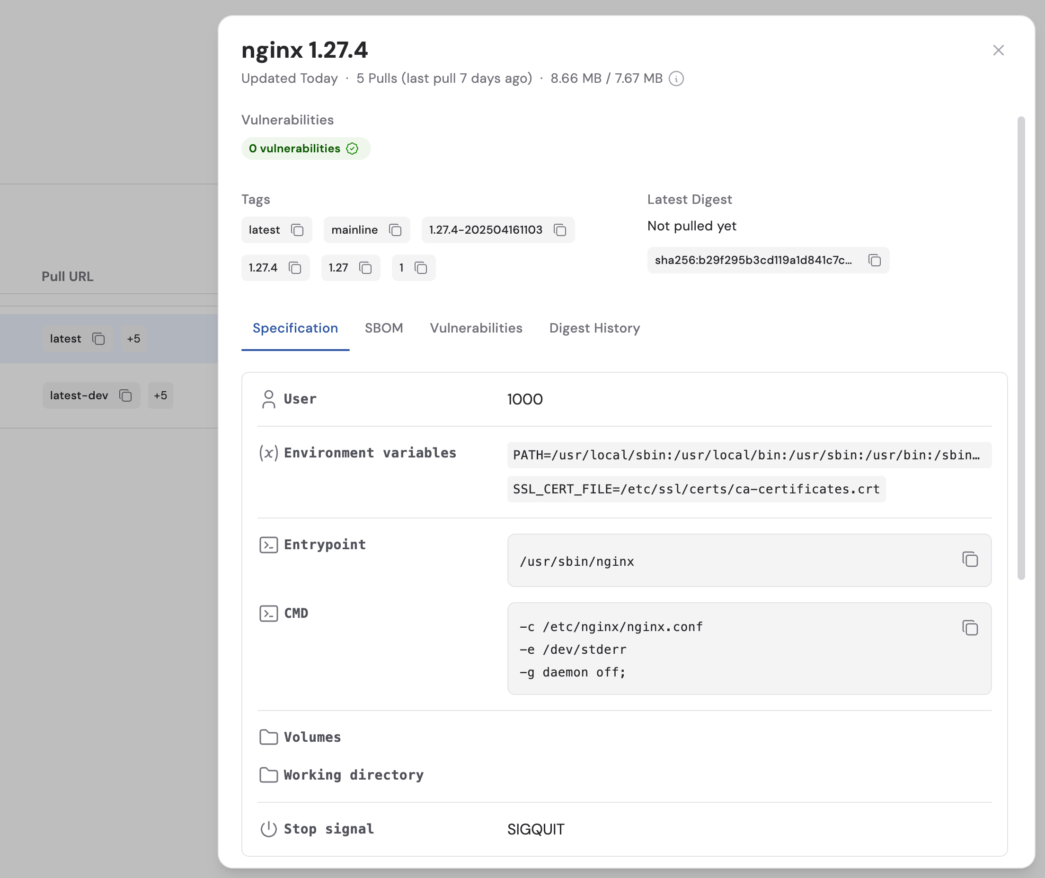1045x878 pixels.
Task: Click the Stop signal power icon
Action: [x=268, y=829]
